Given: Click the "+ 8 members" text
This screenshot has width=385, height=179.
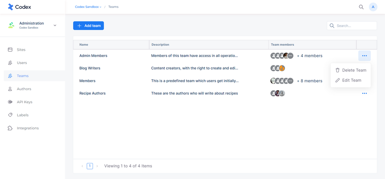Looking at the screenshot, I should pos(310,81).
